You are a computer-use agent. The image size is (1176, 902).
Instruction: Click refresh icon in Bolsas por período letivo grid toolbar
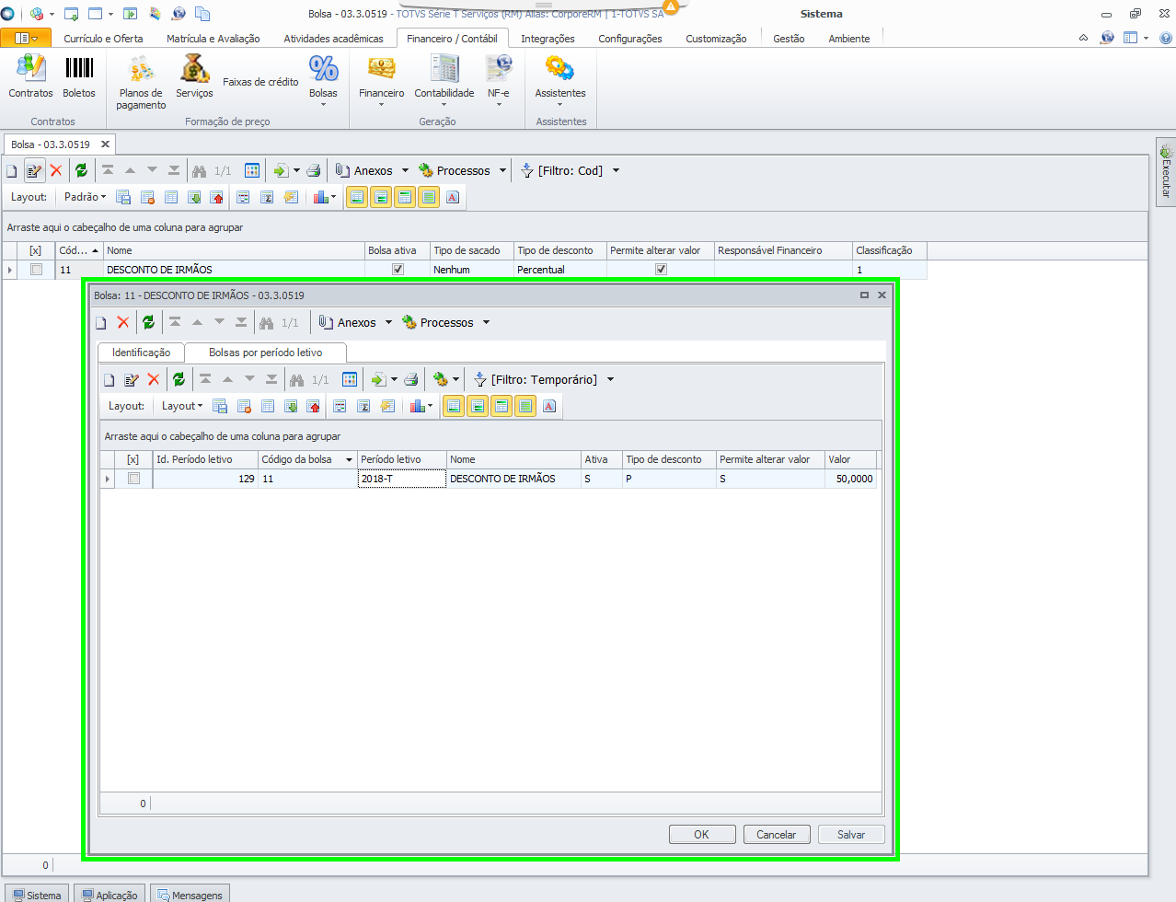point(179,379)
